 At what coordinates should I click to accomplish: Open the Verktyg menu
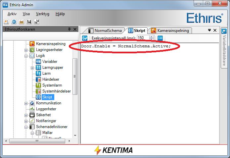pos(43,14)
